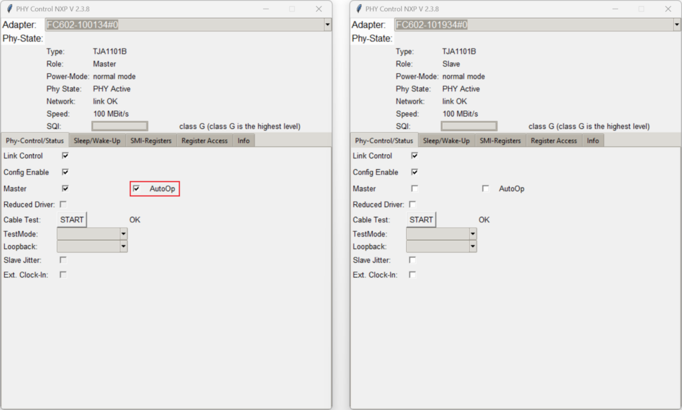Toggle Reduced Driver in left window
This screenshot has height=410, width=682.
click(x=63, y=204)
